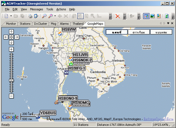Image resolution: width=176 pixels, height=128 pixels.
Task: Click the WX weather station icon
Action: click(66, 73)
